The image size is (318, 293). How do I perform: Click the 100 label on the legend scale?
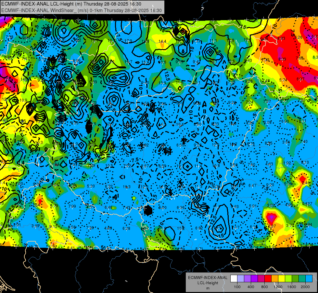pyautogui.click(x=237, y=287)
